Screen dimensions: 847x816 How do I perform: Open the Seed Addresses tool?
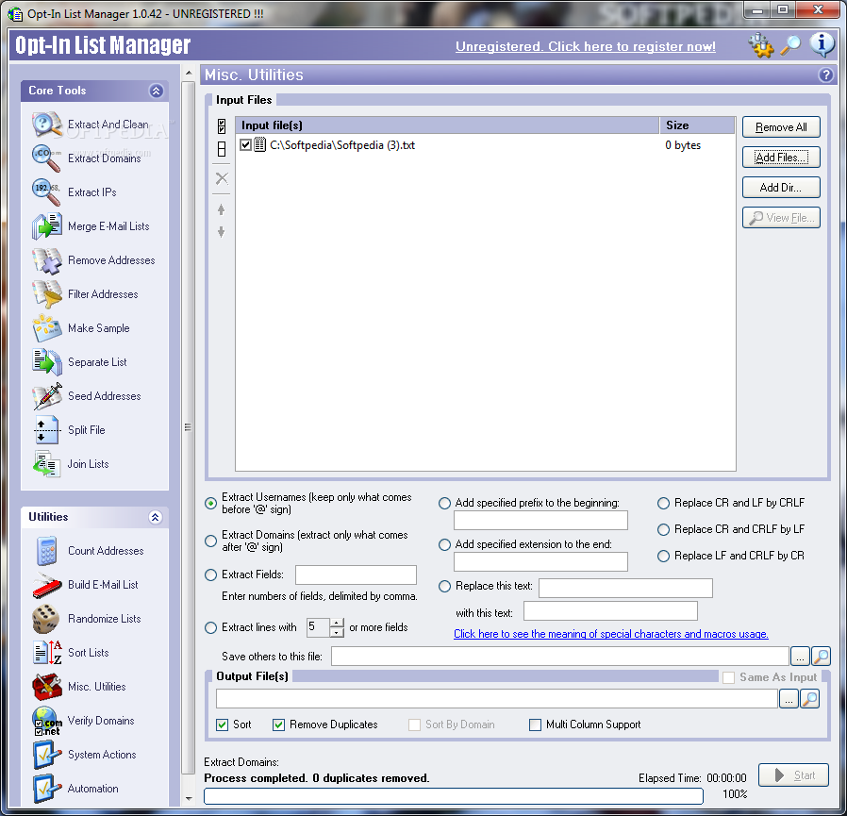click(x=87, y=396)
